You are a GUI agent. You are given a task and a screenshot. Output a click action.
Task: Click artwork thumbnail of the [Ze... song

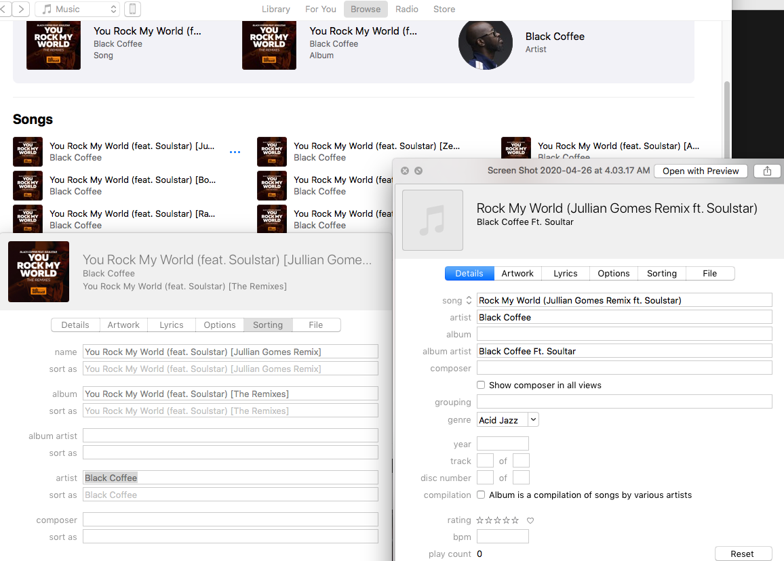tap(272, 152)
